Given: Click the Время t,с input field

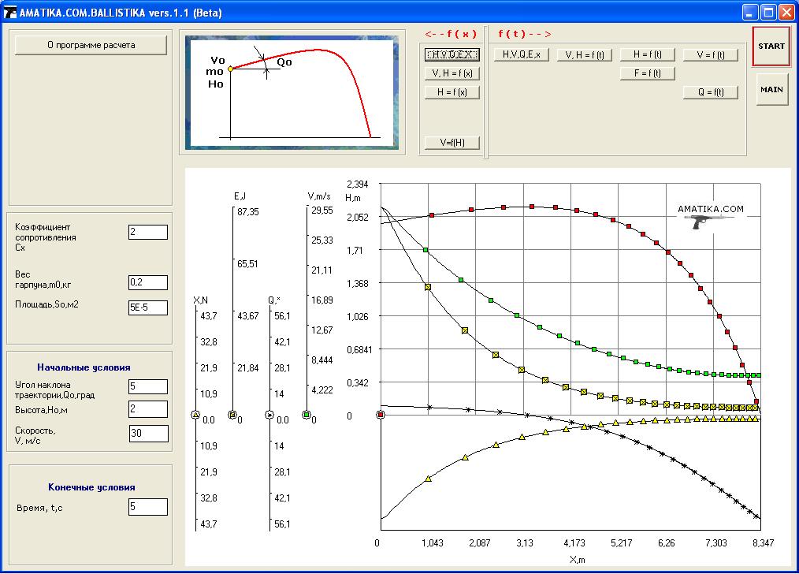Looking at the screenshot, I should 148,507.
